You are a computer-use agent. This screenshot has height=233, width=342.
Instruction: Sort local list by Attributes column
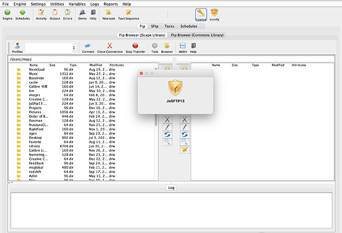click(x=117, y=65)
